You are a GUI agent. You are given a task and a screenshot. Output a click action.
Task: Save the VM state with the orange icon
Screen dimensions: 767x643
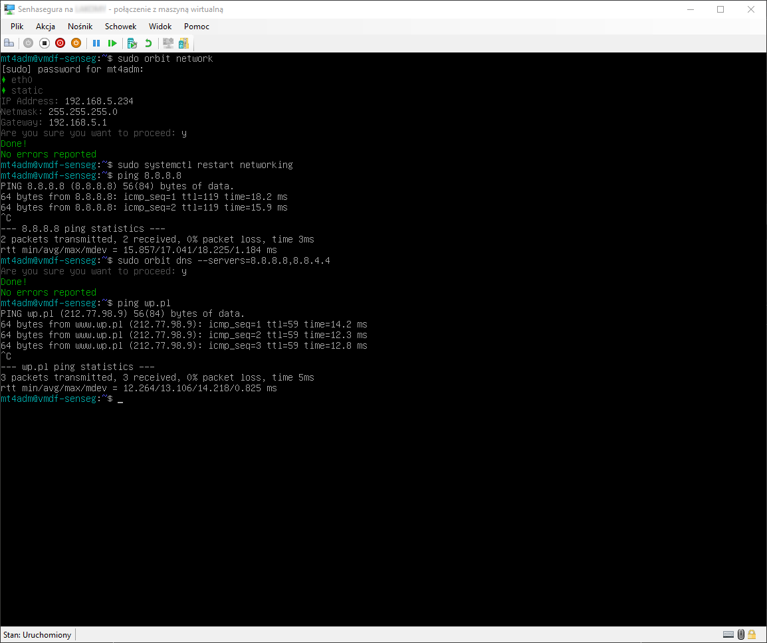click(x=76, y=43)
